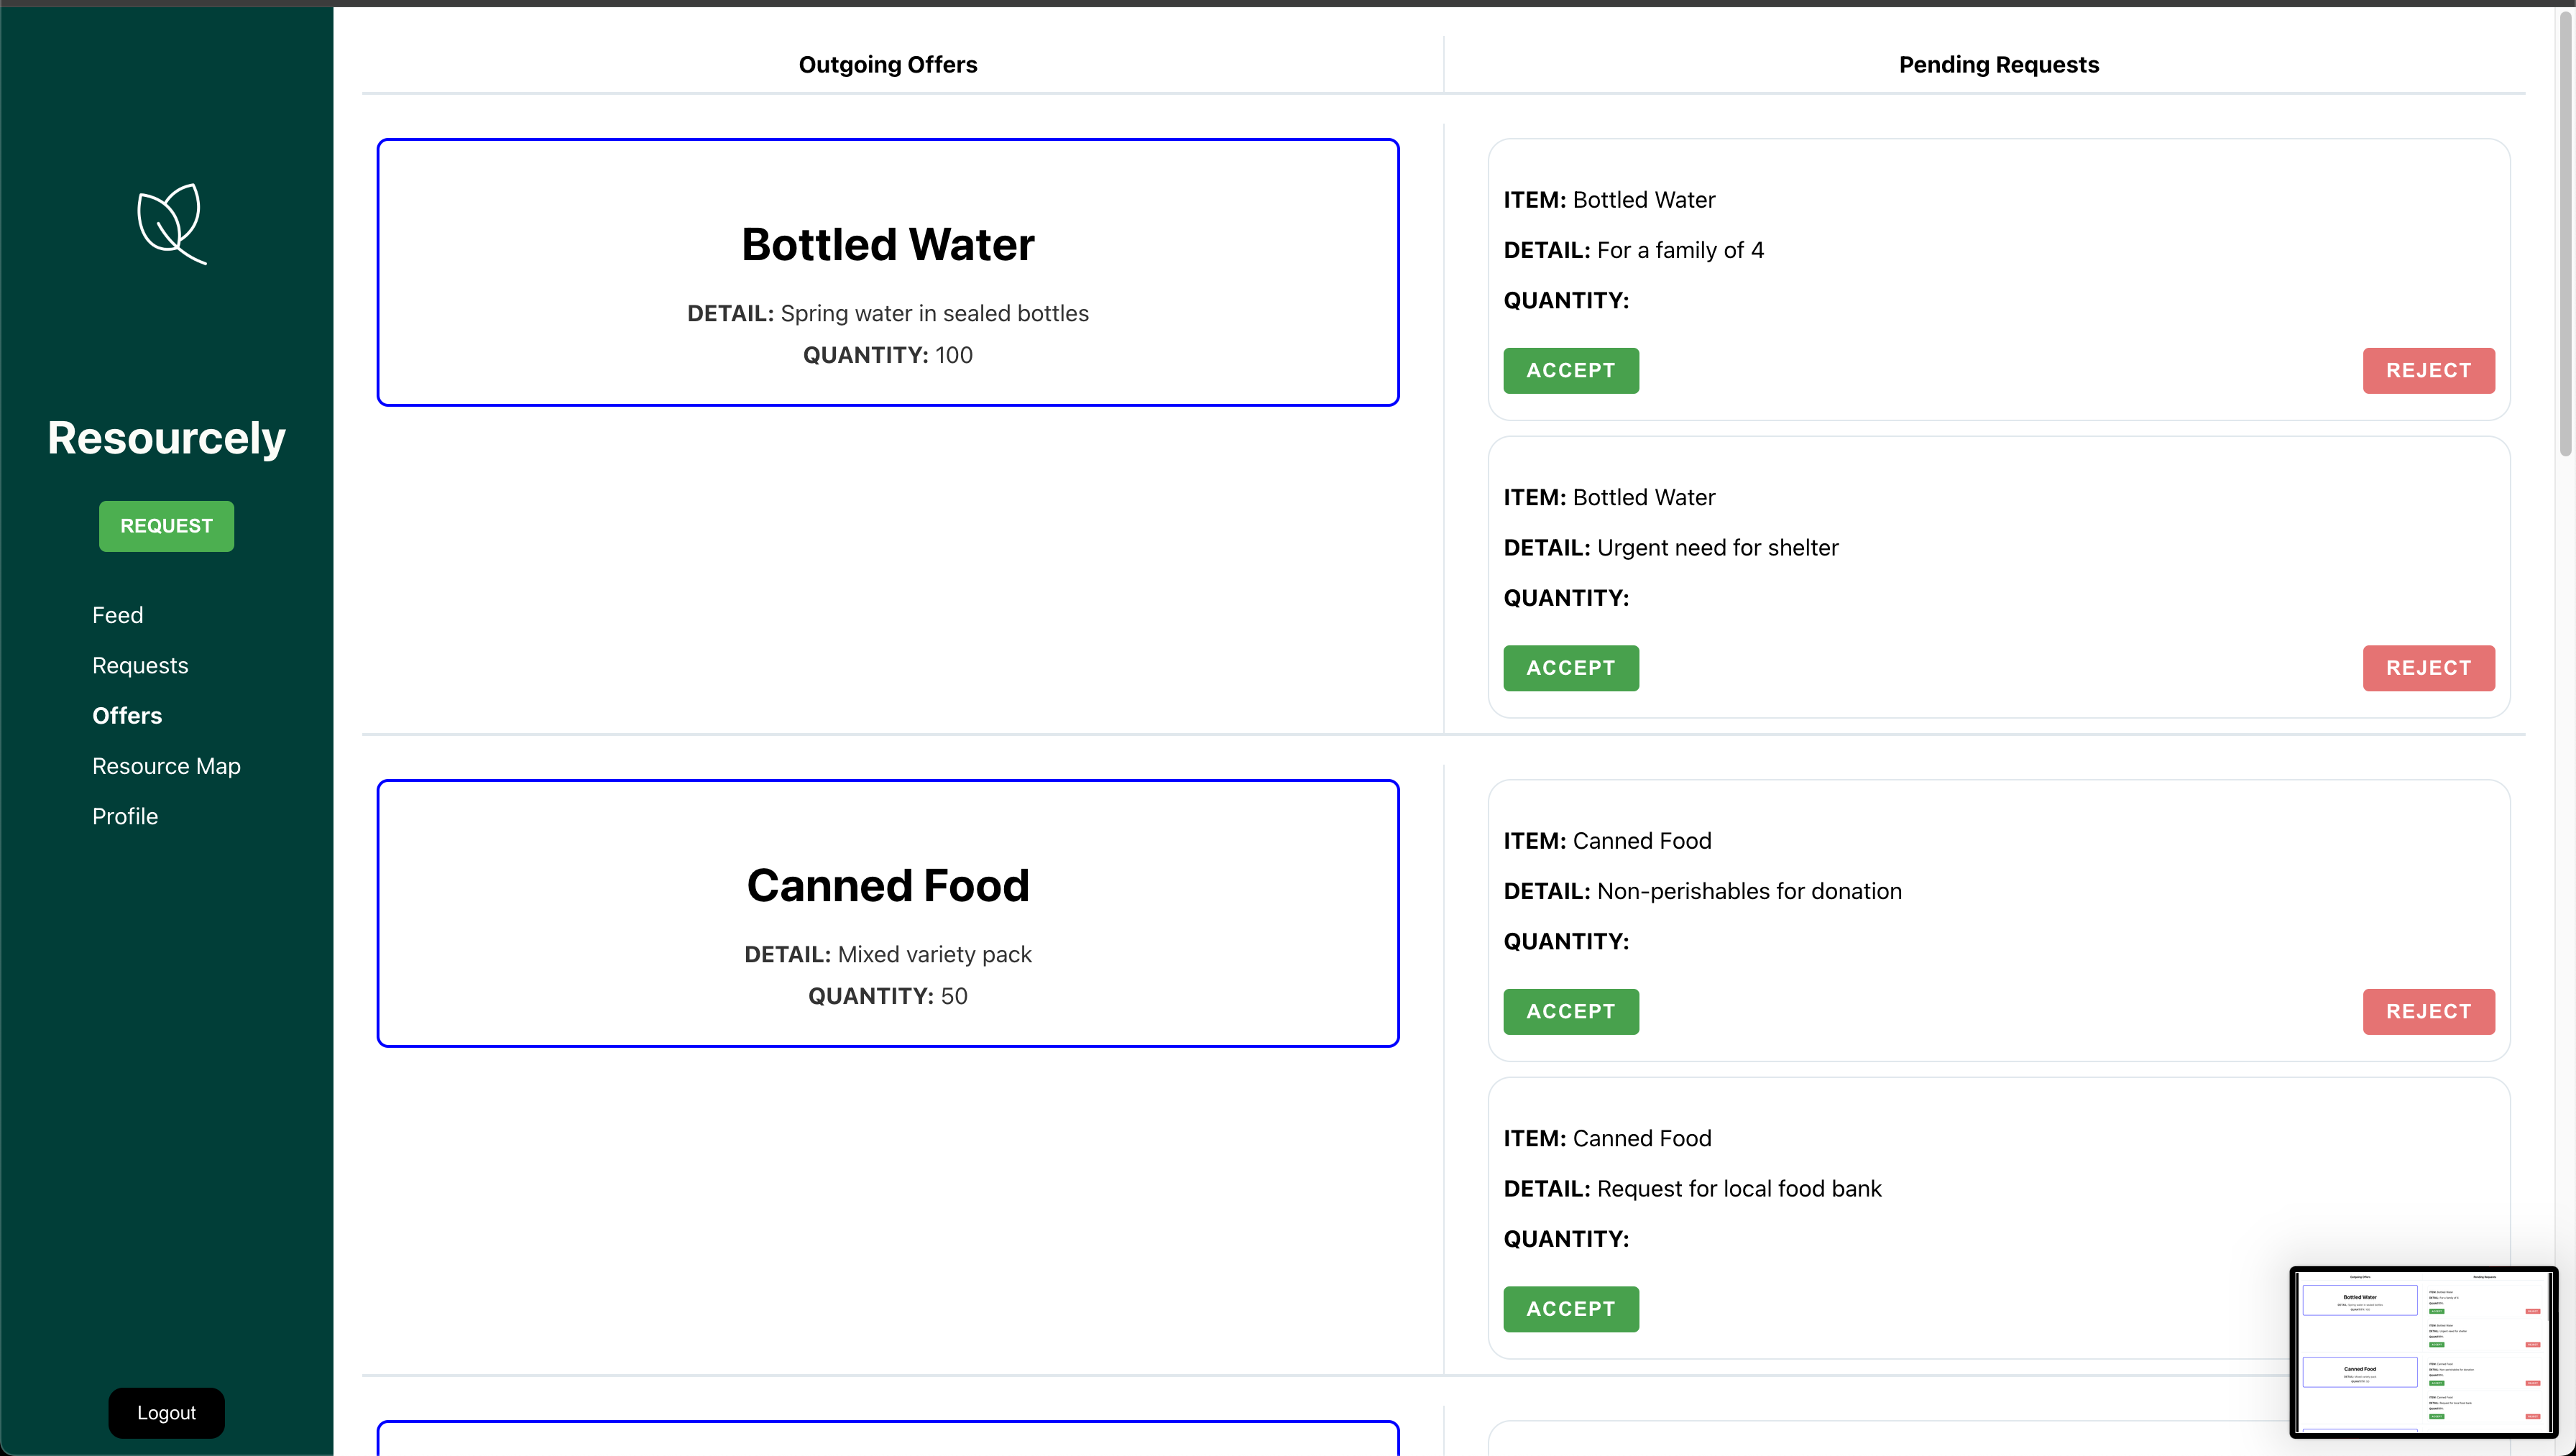
Task: Select Offers in the sidebar navigation
Action: [127, 716]
